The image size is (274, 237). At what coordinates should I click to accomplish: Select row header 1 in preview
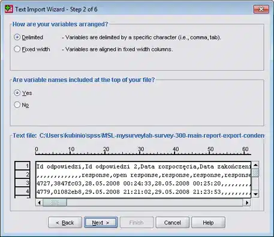[22, 166]
